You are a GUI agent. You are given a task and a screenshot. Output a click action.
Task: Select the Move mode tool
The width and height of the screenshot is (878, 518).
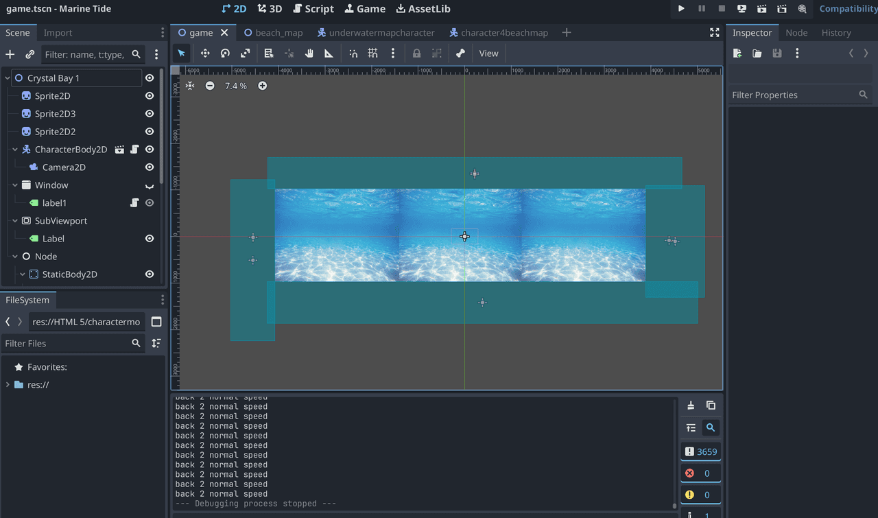204,54
